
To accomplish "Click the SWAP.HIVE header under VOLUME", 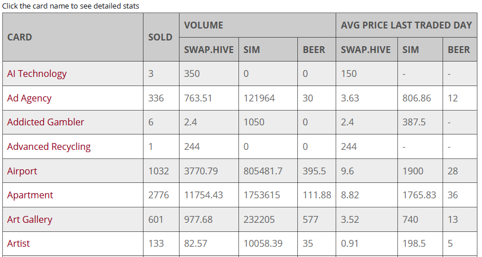I will (x=209, y=50).
